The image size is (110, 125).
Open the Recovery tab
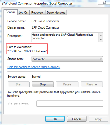tap(37, 13)
